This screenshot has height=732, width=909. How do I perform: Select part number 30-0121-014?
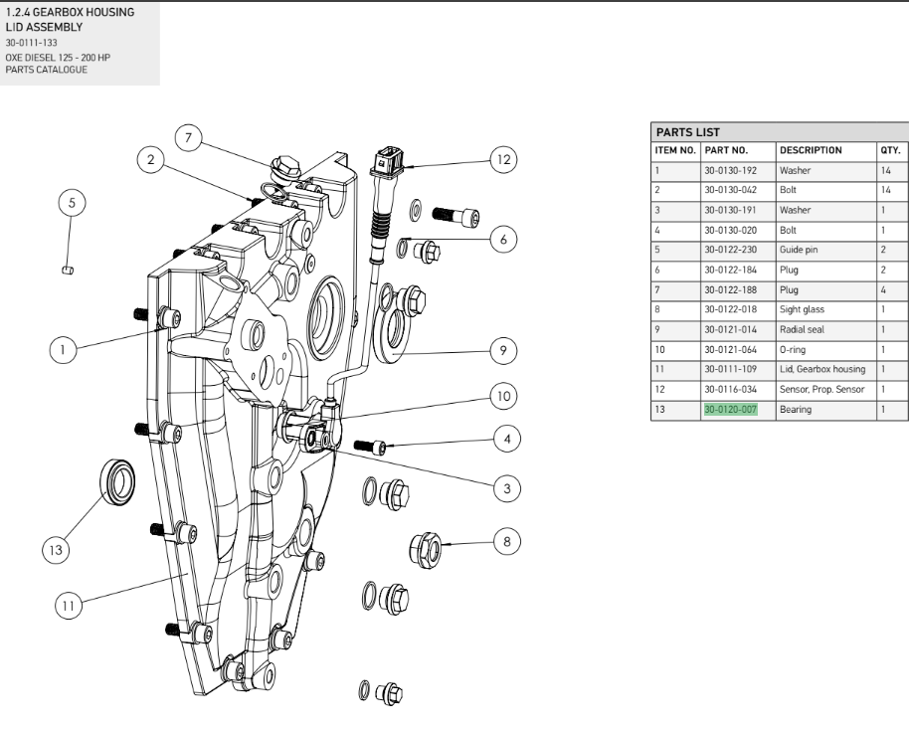[730, 329]
